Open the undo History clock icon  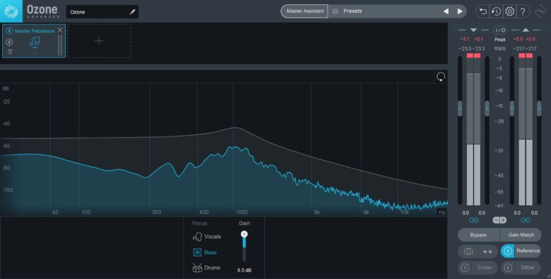pos(496,11)
